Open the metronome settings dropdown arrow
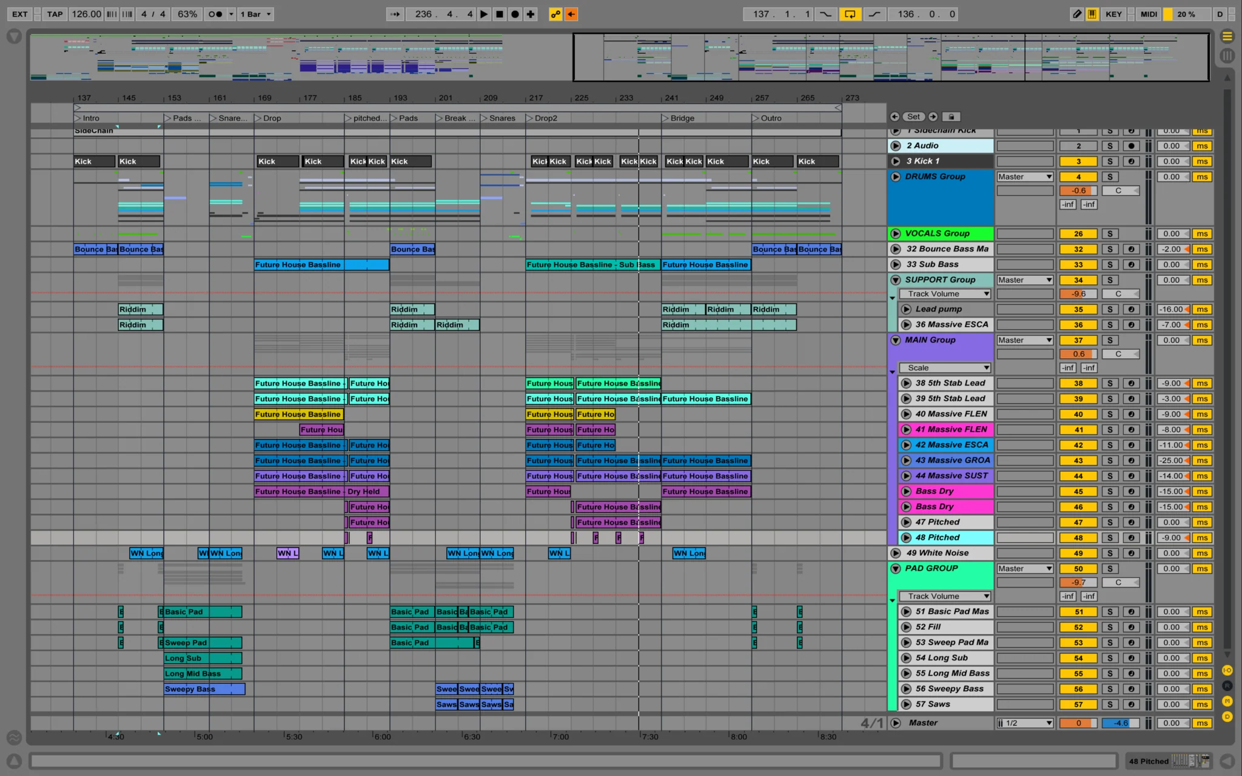 [231, 14]
